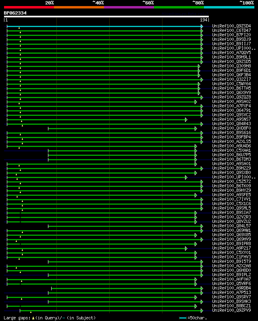Click the UniRef100_A9U4D6 hit name
The height and width of the screenshot is (321, 258).
231,146
